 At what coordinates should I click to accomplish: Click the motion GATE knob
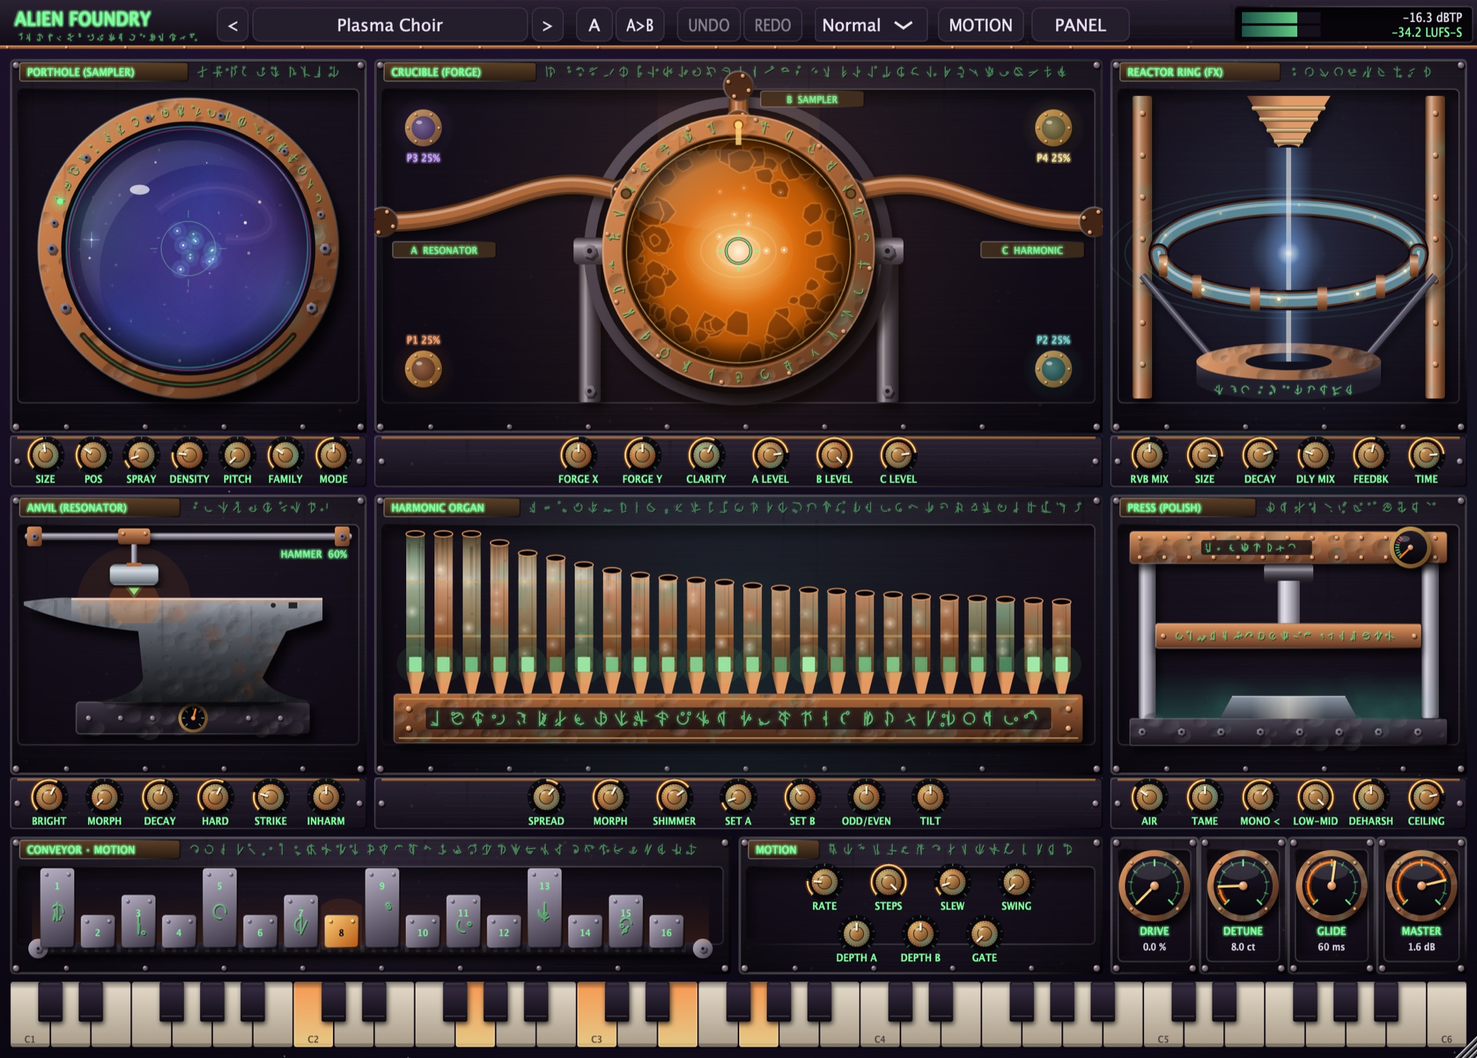[984, 934]
